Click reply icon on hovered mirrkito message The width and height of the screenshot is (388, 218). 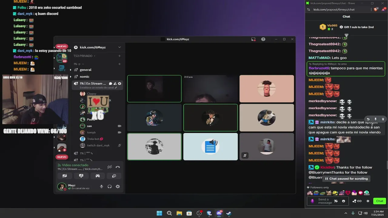368,119
